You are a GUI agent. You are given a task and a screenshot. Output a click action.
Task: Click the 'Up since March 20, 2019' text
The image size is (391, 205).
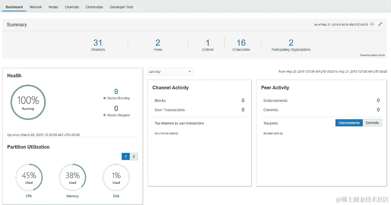[43, 135]
